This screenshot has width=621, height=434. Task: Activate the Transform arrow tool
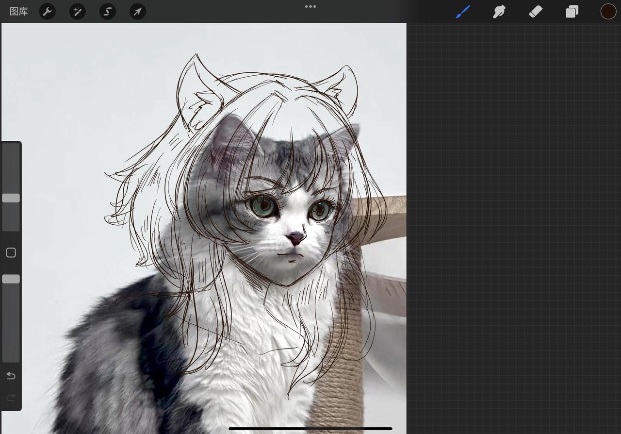click(x=138, y=12)
